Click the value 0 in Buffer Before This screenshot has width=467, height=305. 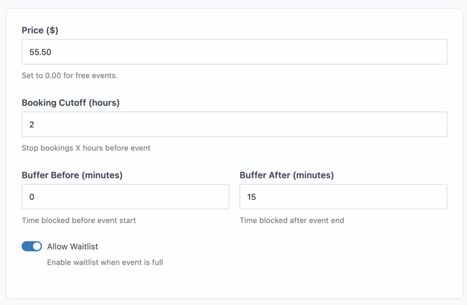coord(32,197)
